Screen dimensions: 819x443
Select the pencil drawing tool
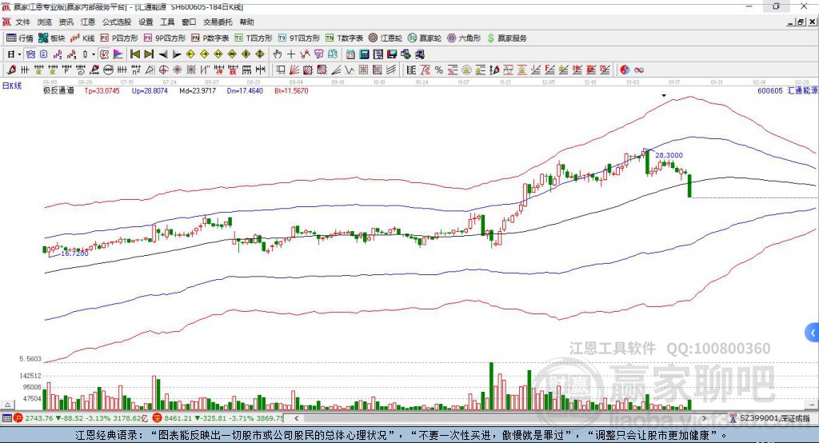coord(11,70)
